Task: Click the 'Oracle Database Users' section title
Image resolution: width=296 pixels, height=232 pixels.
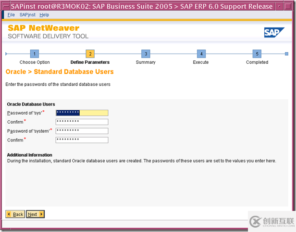Action: 31,104
